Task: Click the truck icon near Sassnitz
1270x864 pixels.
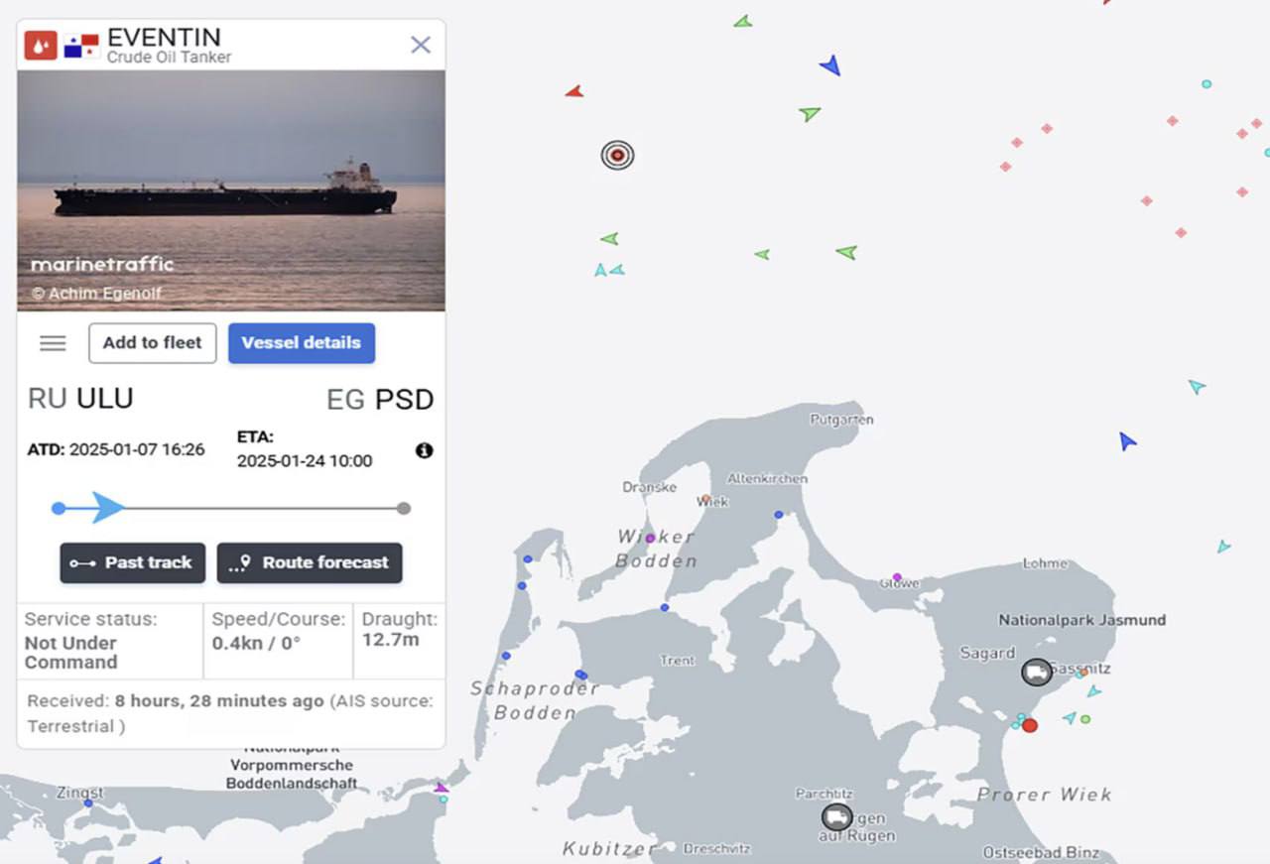Action: [x=1037, y=673]
